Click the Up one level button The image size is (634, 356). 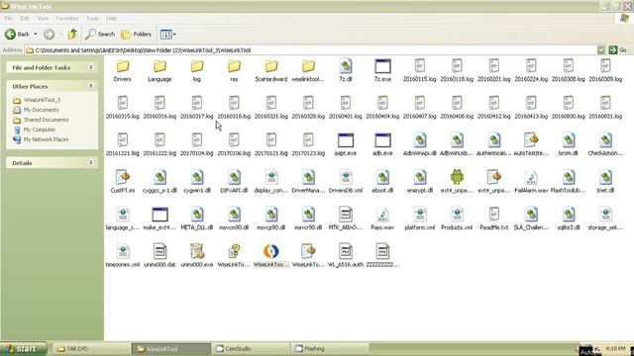coord(72,35)
